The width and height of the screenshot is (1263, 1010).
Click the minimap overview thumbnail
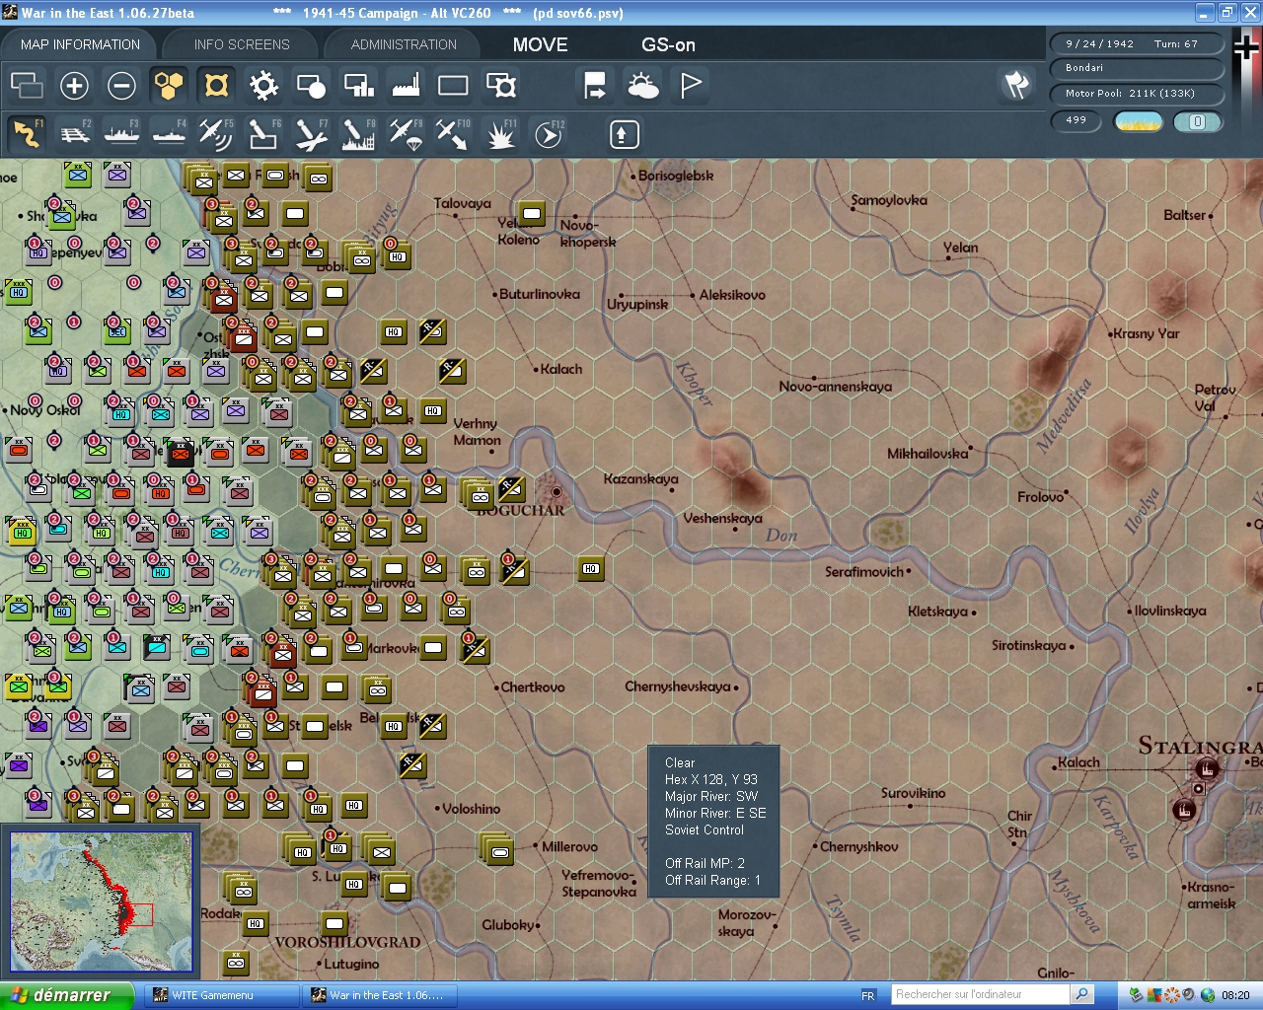pos(100,901)
